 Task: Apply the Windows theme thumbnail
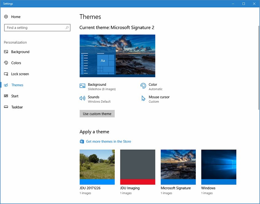[219, 167]
